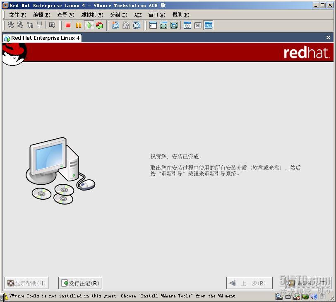Click the 上一步(B) back button

250,283
